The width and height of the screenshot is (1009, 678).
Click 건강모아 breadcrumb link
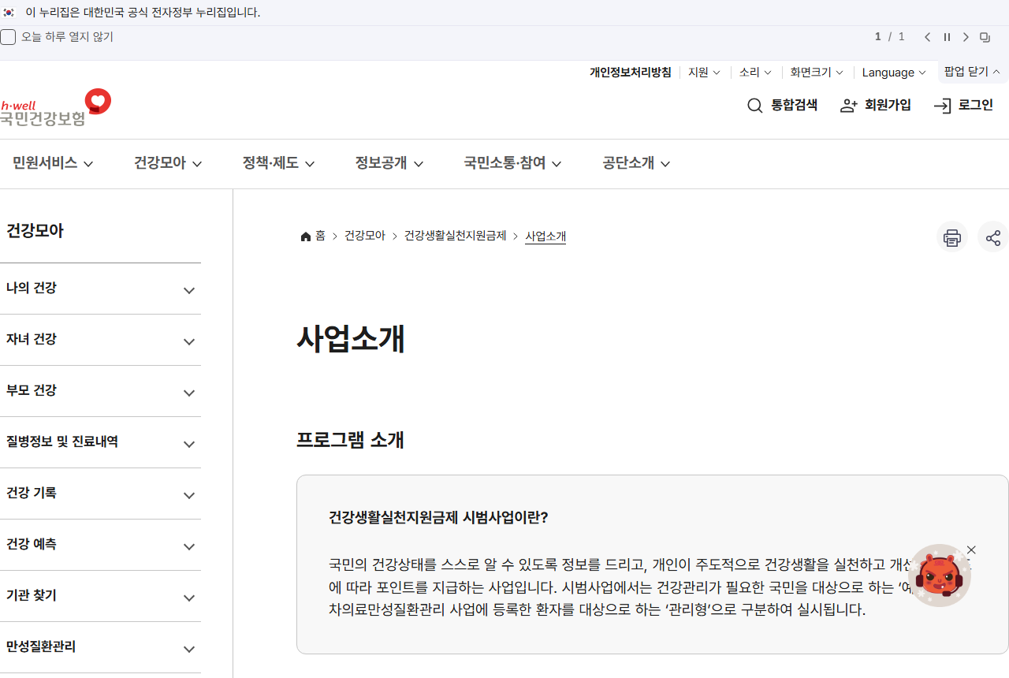[365, 236]
